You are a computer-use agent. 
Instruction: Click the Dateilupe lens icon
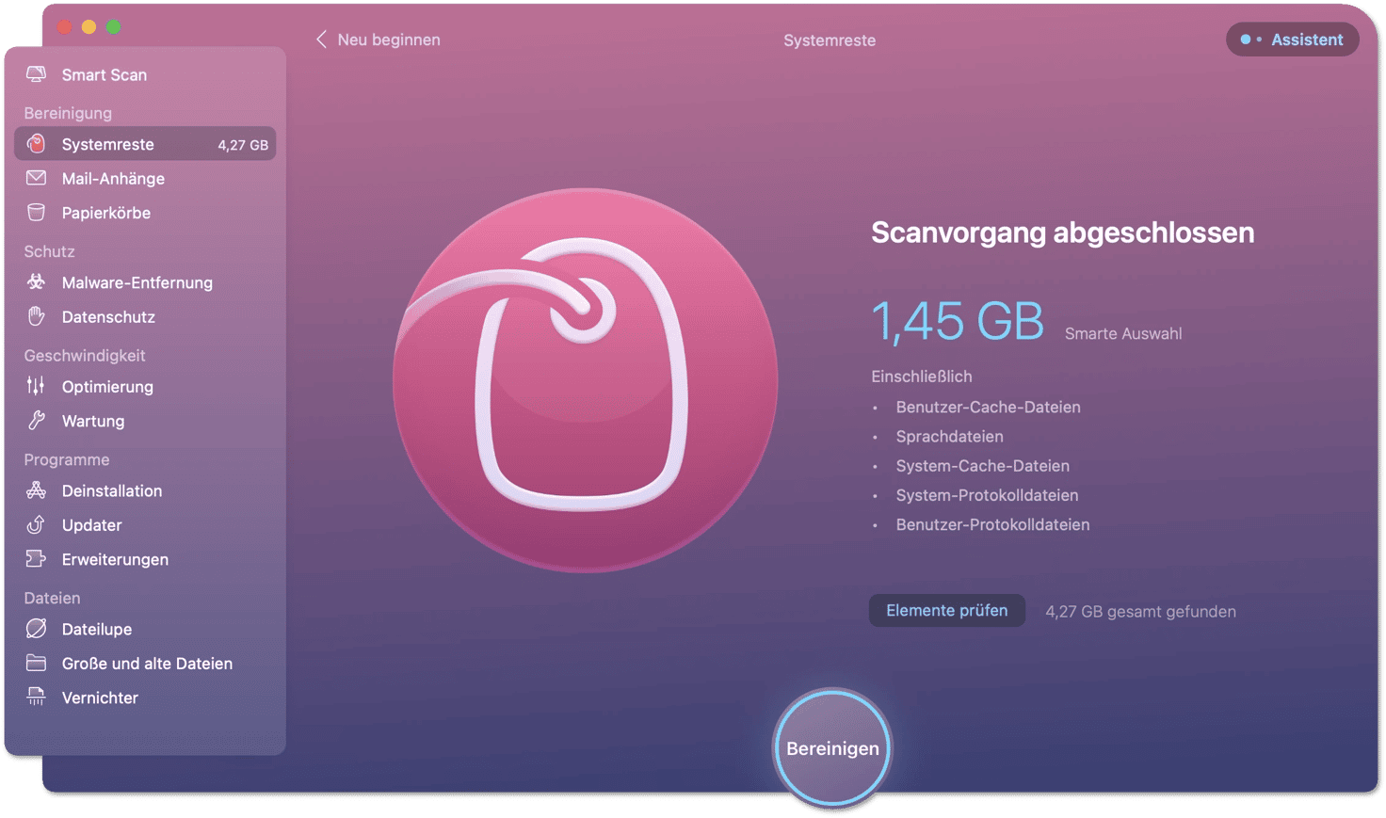tap(36, 629)
